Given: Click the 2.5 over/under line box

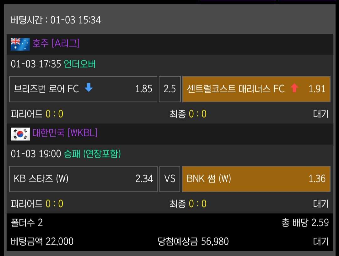Looking at the screenshot, I should [170, 89].
